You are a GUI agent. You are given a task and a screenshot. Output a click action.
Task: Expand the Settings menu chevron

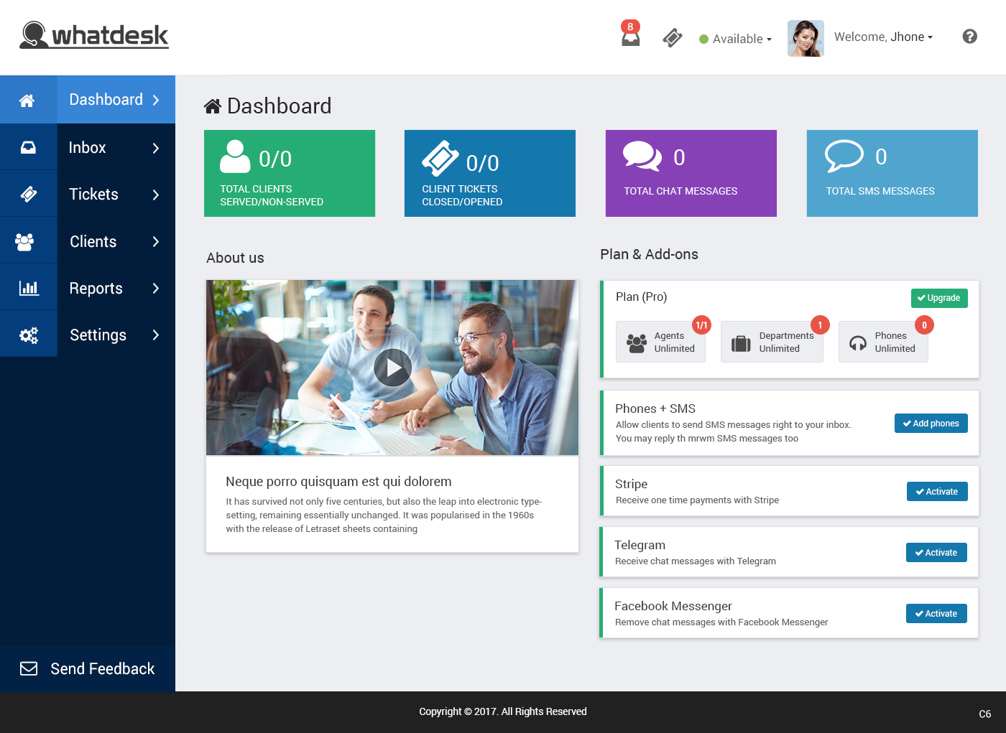[x=155, y=335]
